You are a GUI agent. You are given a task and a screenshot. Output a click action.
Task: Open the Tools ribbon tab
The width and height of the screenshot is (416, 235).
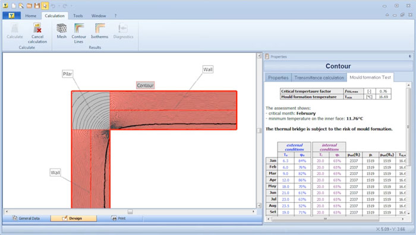[x=78, y=16]
